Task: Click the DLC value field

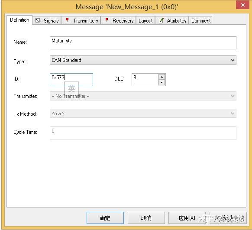Action: point(145,80)
